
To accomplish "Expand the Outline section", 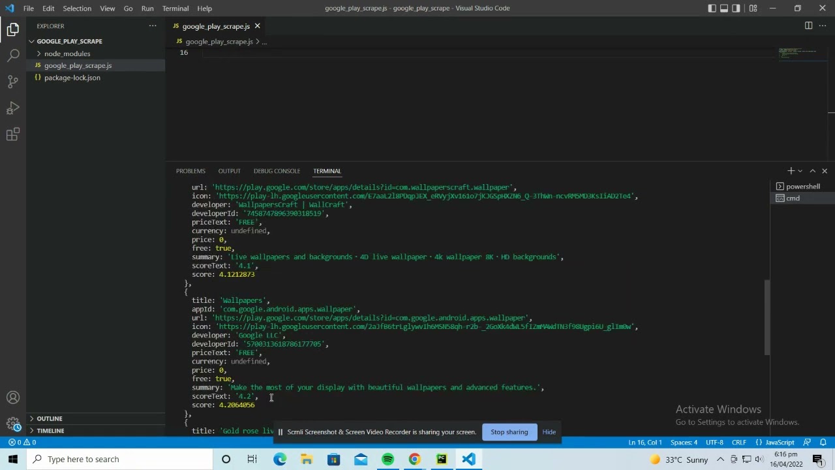I will tap(96, 418).
